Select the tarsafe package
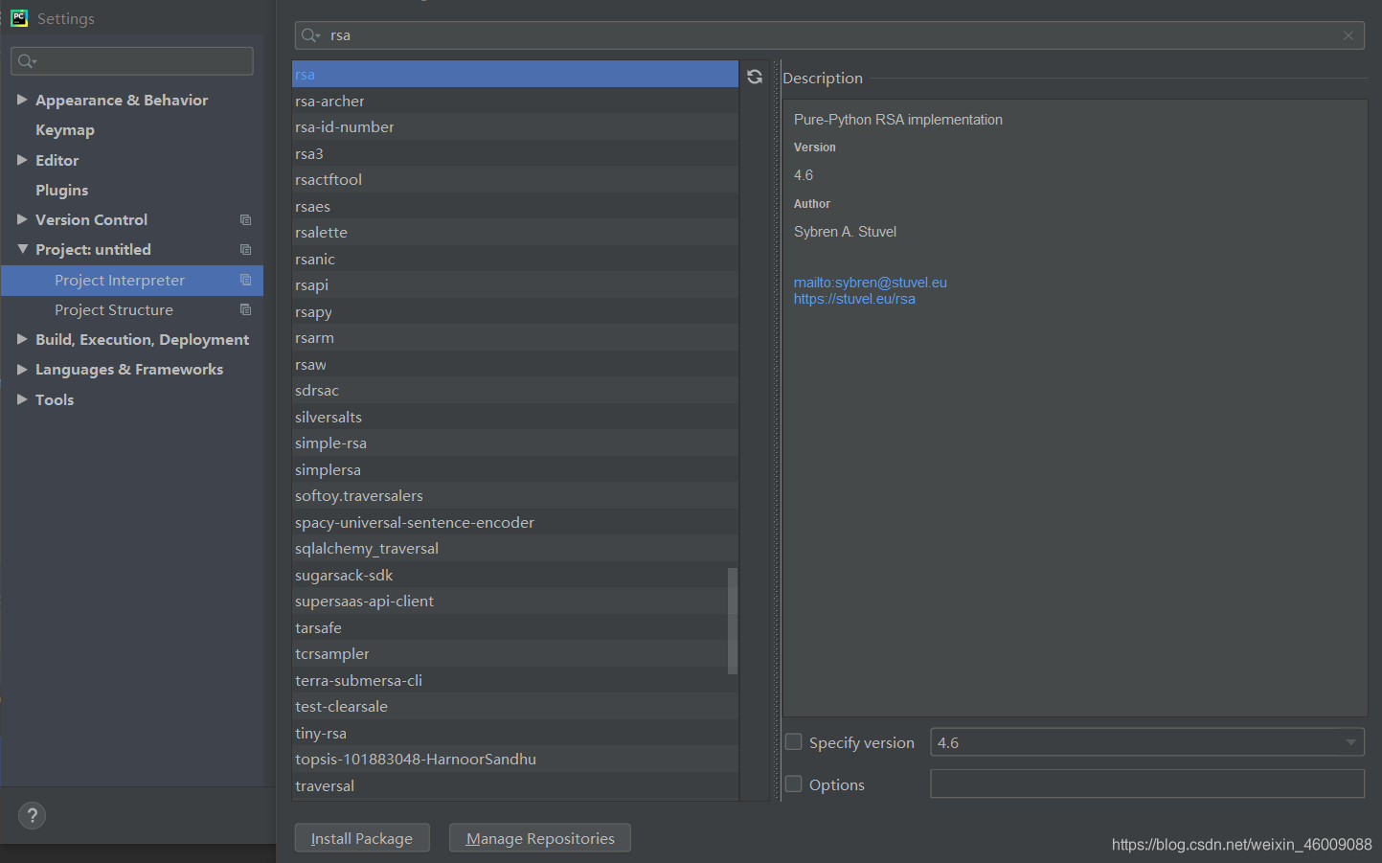The width and height of the screenshot is (1382, 863). pos(515,627)
